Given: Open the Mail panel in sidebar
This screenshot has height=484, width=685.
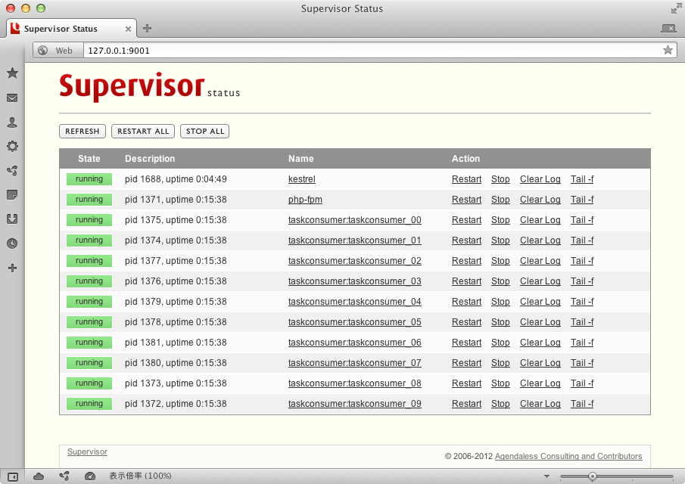Looking at the screenshot, I should pos(12,98).
